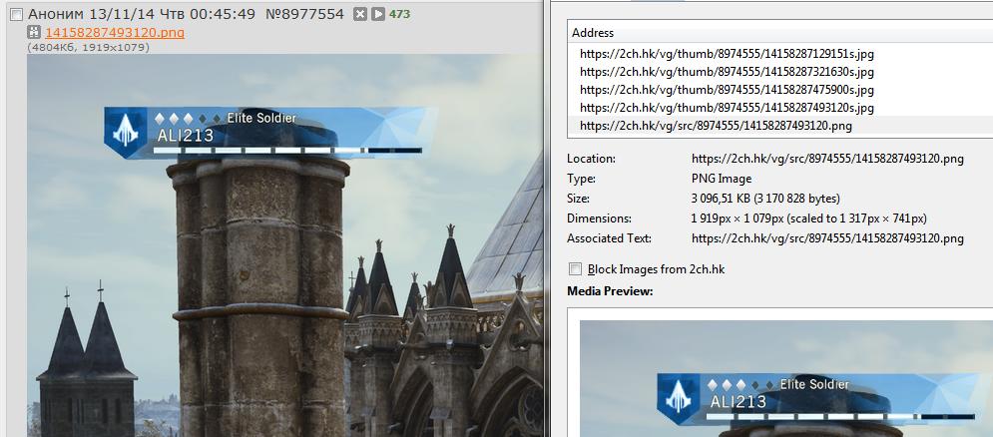The width and height of the screenshot is (993, 437).
Task: Select the thumb row ending 14158287493120s.jpg
Action: click(780, 108)
